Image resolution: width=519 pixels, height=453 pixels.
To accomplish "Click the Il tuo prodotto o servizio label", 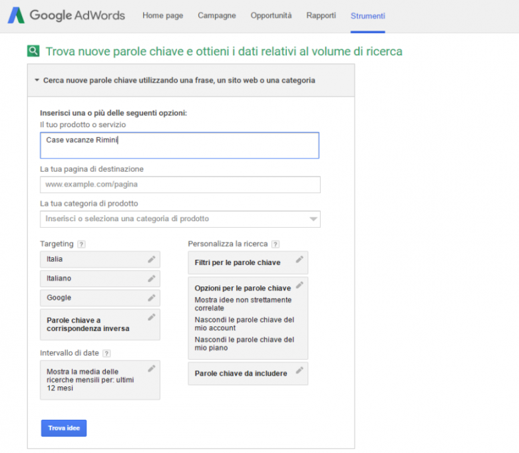I will pyautogui.click(x=83, y=125).
